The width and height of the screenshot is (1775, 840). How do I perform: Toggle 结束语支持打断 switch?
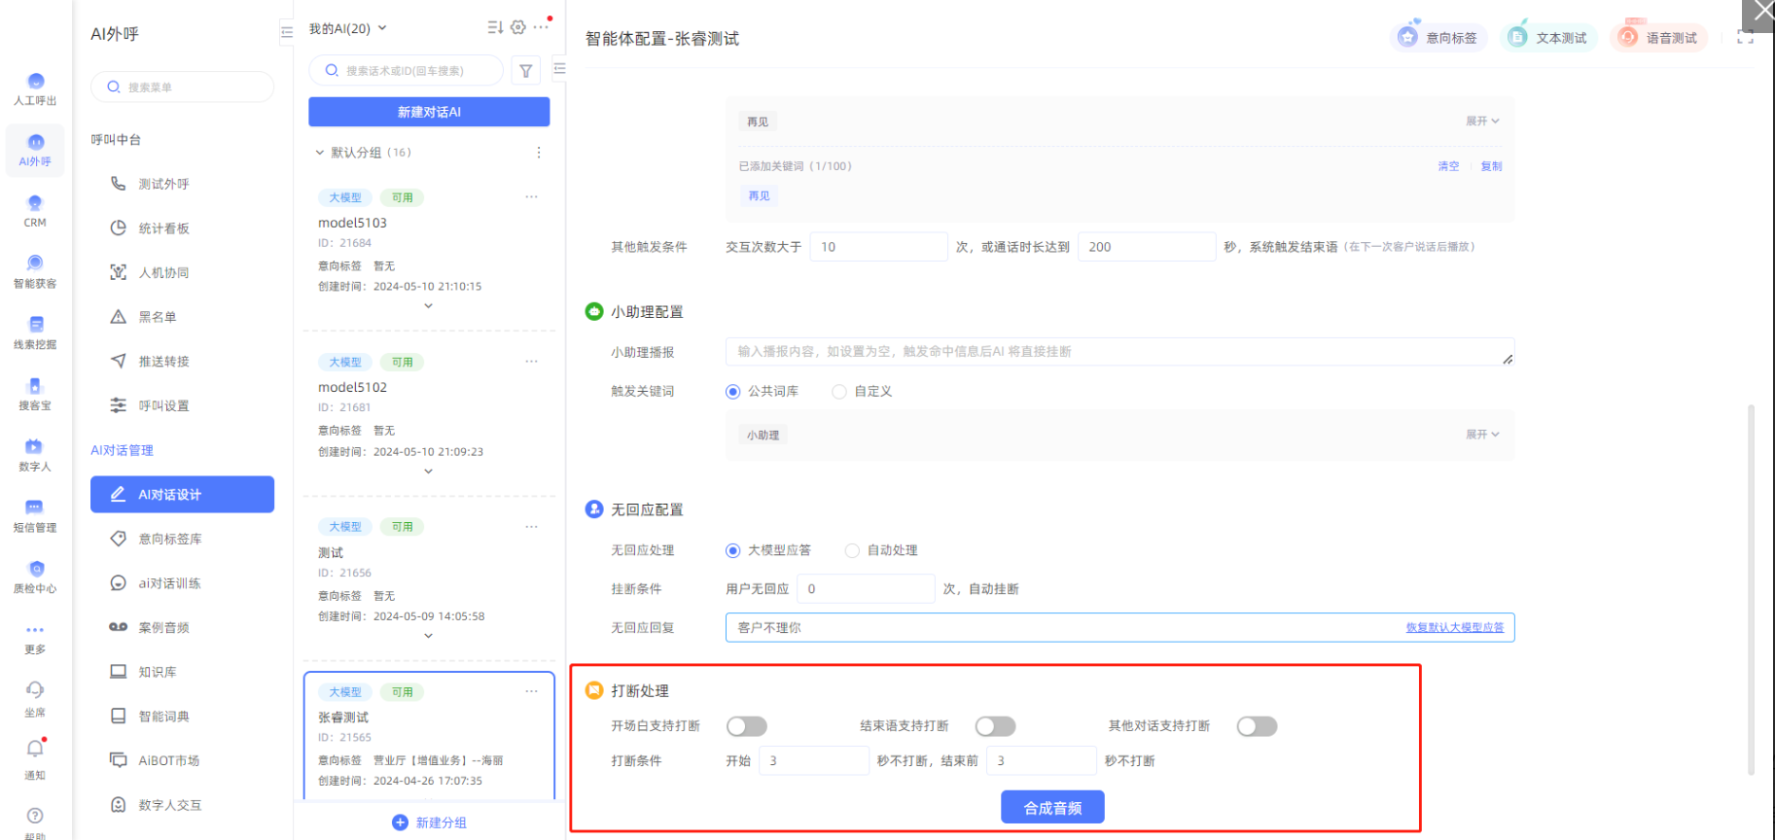[995, 726]
